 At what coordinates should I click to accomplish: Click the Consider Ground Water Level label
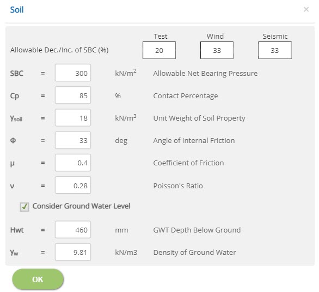81,206
